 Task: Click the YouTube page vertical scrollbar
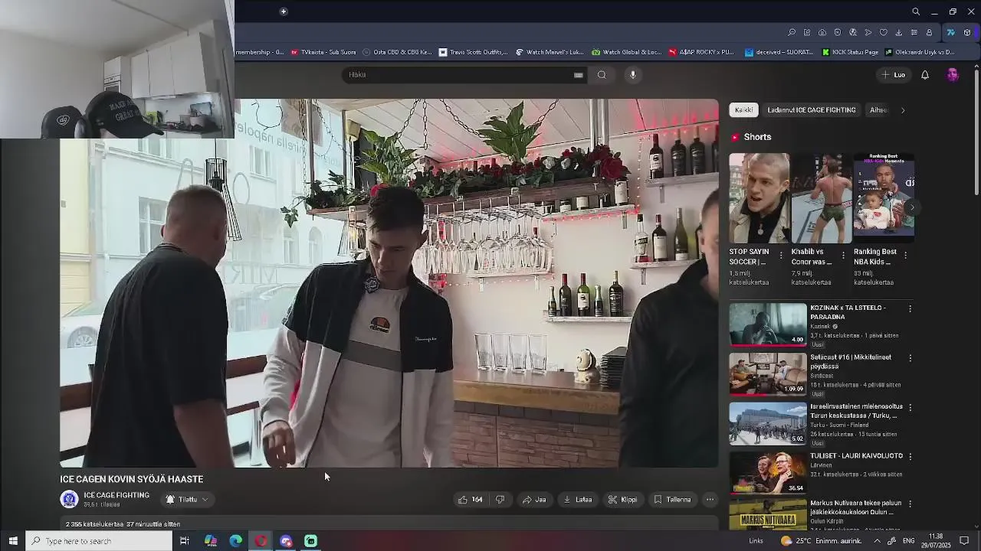click(976, 130)
